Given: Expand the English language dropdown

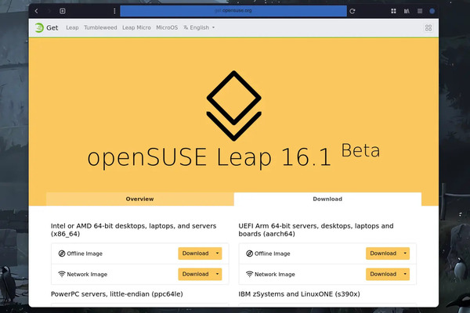Looking at the screenshot, I should click(199, 27).
